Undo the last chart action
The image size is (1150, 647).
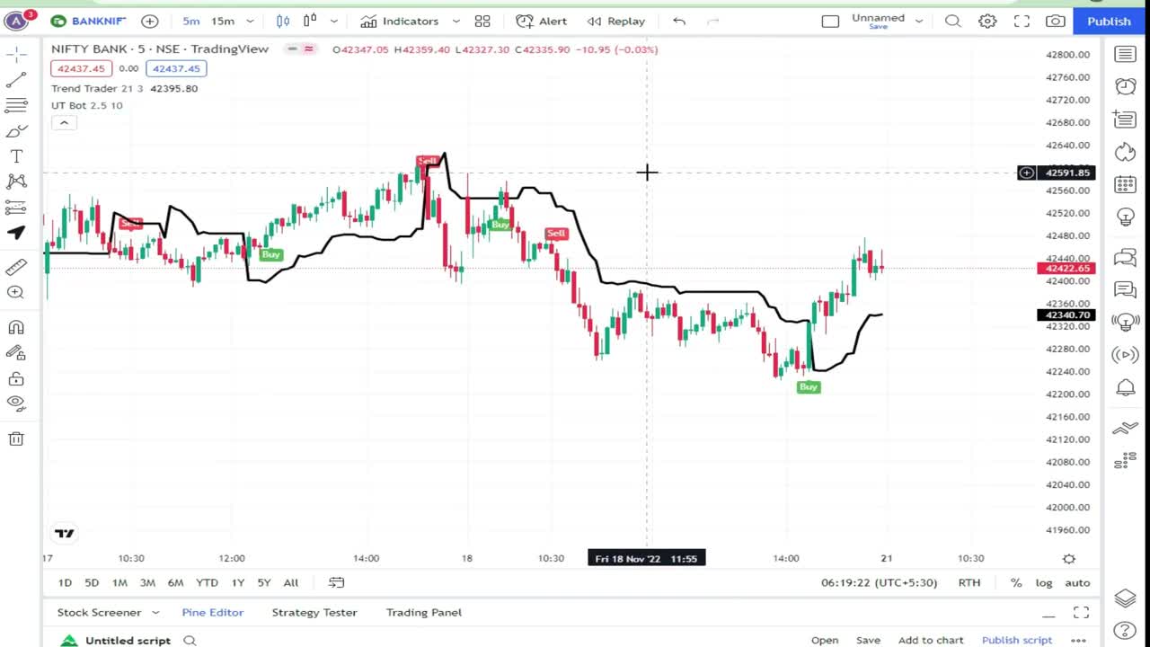click(679, 21)
